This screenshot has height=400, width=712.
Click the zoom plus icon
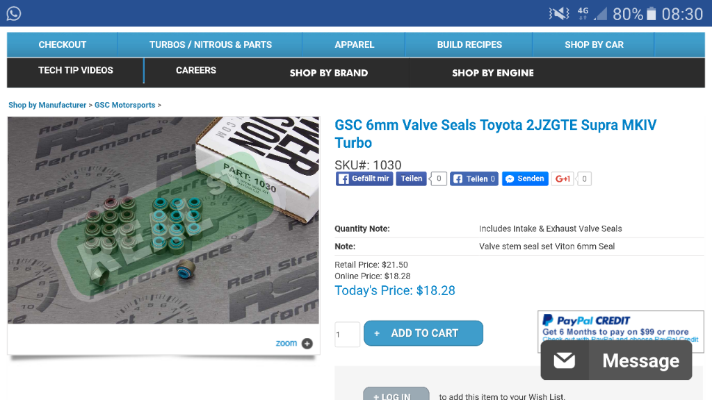307,343
